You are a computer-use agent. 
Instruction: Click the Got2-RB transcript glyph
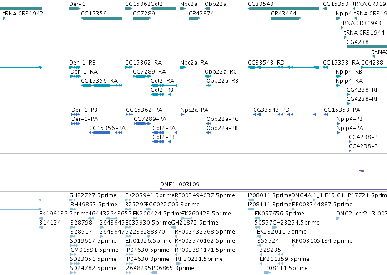pyautogui.click(x=161, y=95)
